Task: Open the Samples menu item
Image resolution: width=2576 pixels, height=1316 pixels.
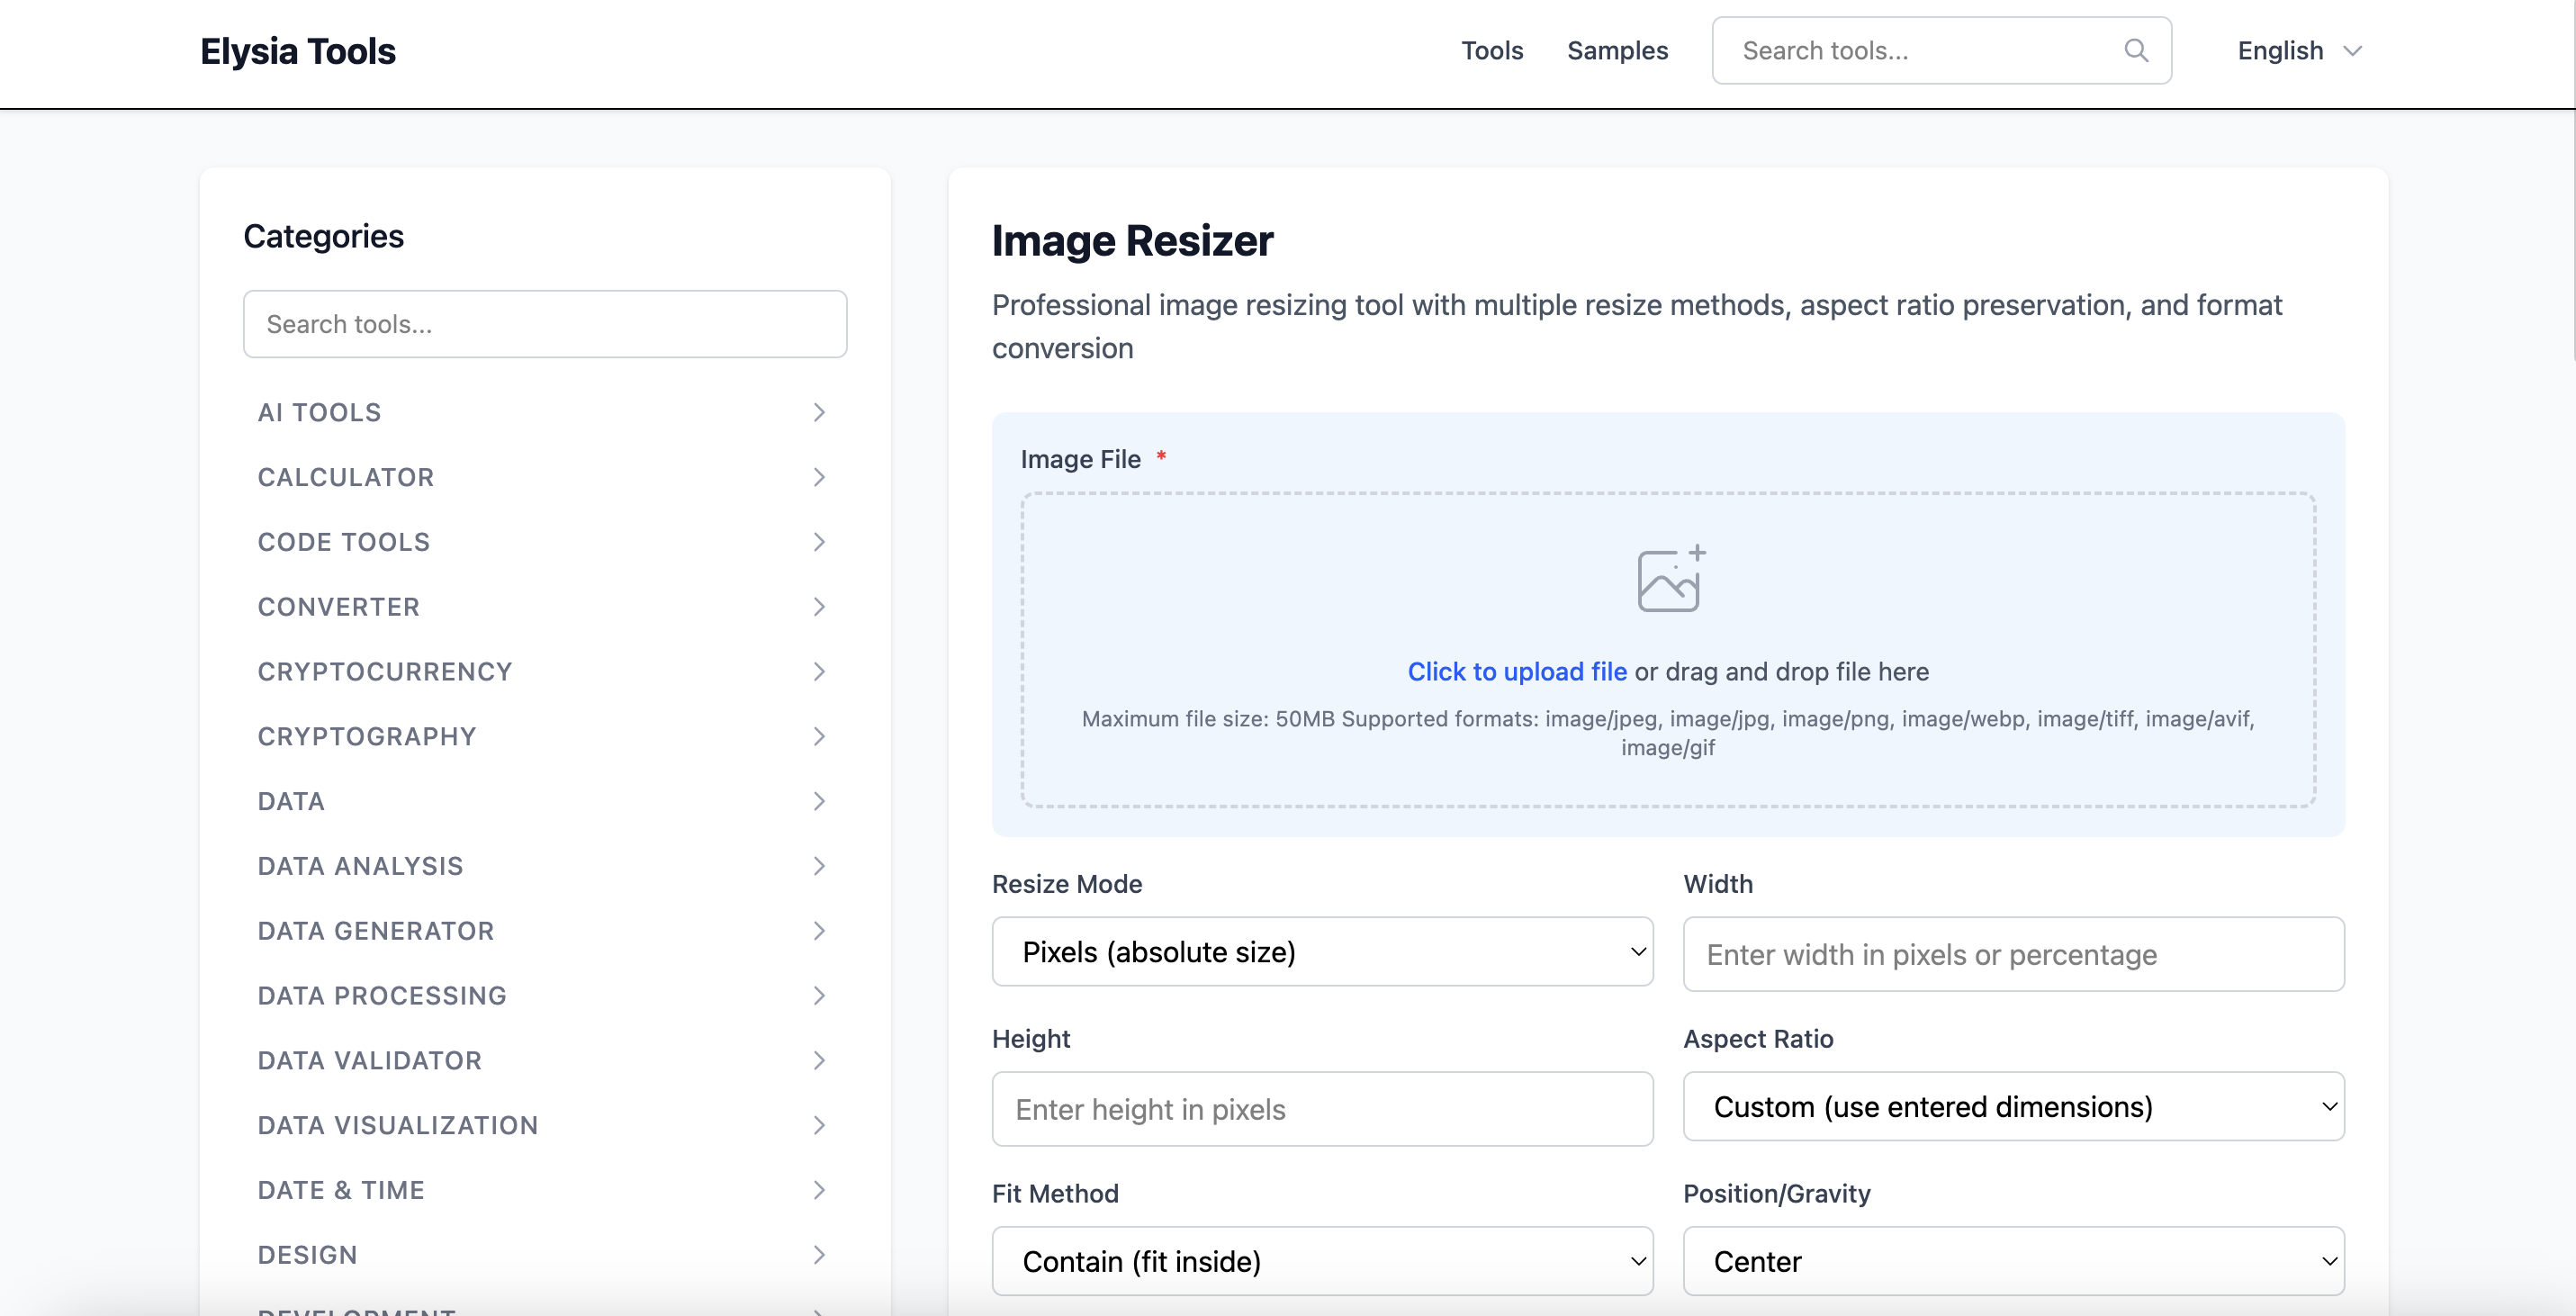Action: point(1617,50)
